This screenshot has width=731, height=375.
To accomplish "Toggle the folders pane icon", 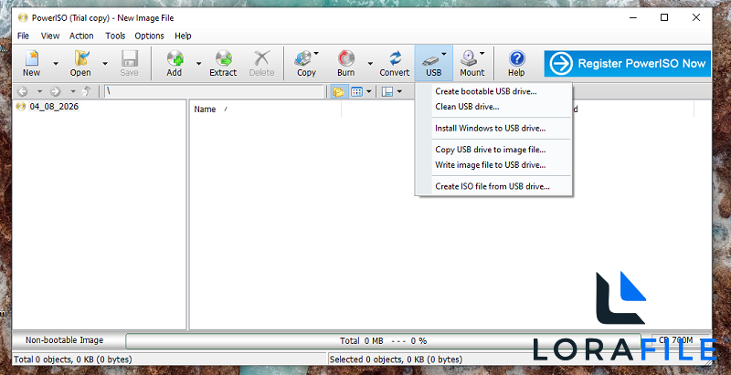I will pyautogui.click(x=338, y=91).
